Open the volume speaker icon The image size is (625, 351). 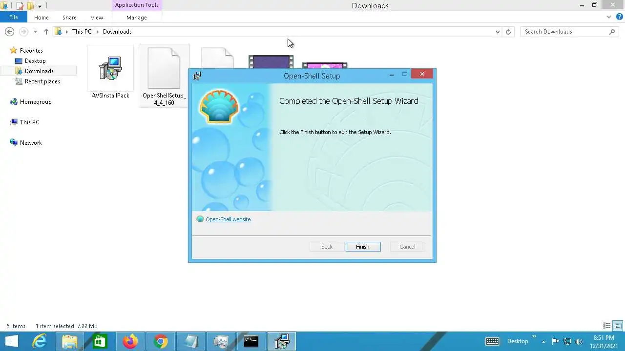(x=579, y=341)
